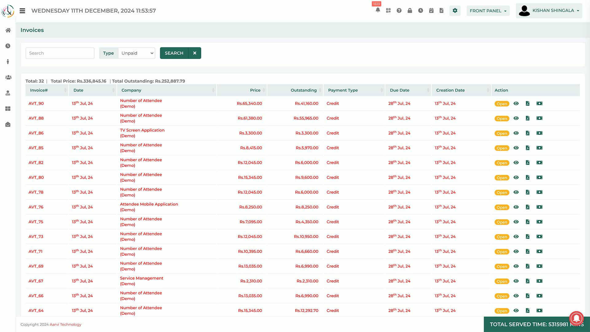
Task: Click the notification bell icon
Action: (x=378, y=10)
